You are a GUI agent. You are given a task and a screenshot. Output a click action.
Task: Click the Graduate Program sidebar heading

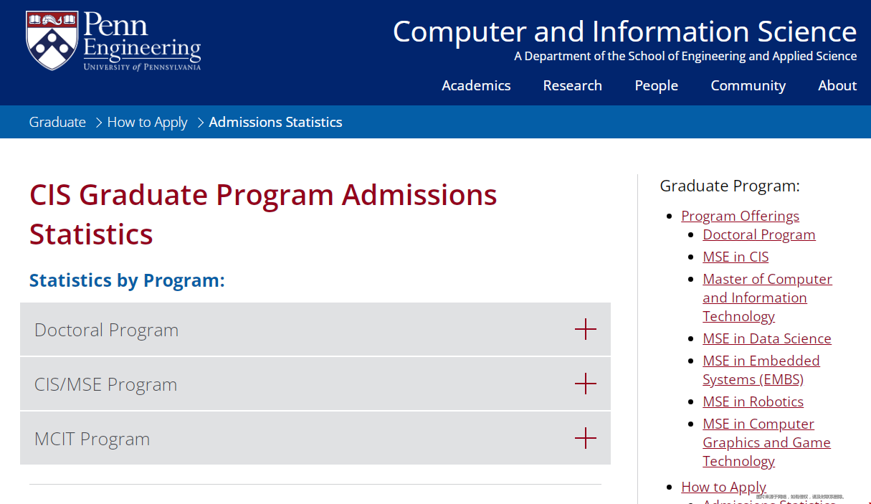729,186
